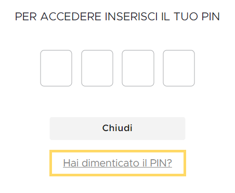Screen dimensions: 235x193
Task: Focus the rightmost PIN entry field
Action: (179, 68)
